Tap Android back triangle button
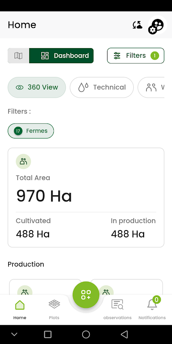Image resolution: width=172 pixels, height=344 pixels. point(124,335)
